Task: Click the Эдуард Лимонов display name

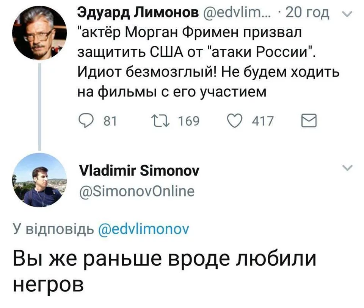Action: (138, 14)
